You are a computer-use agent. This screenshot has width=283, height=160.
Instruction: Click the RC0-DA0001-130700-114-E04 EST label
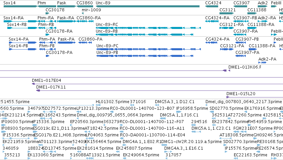(153, 135)
